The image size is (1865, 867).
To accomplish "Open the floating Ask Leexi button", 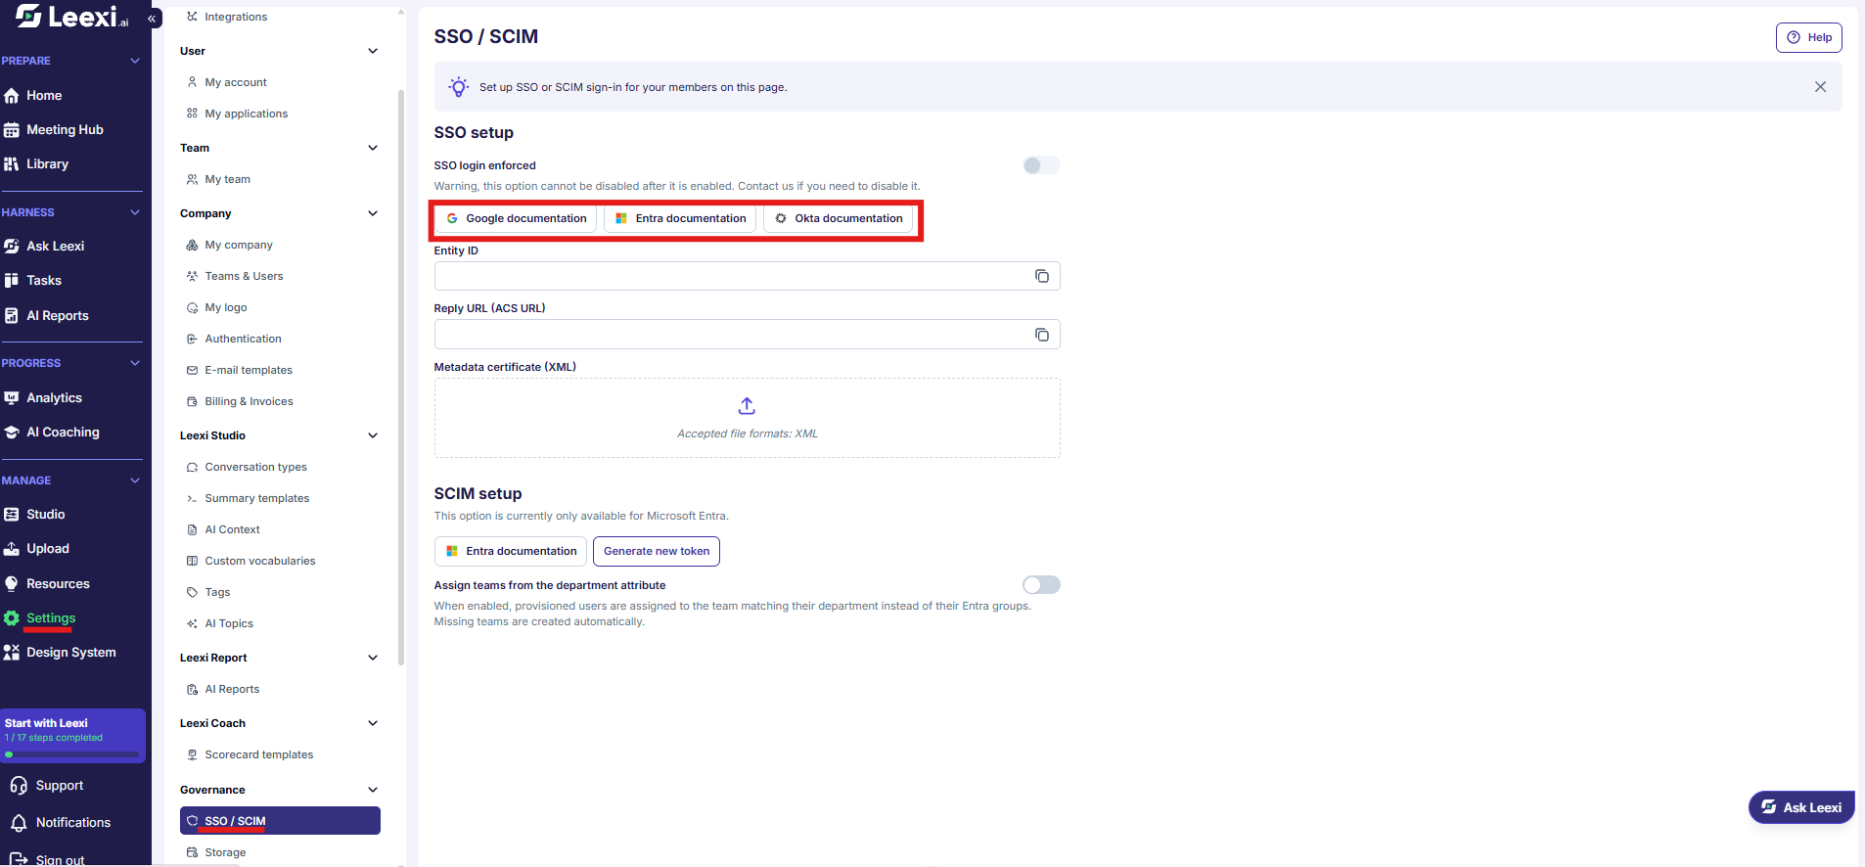I will pos(1801,807).
